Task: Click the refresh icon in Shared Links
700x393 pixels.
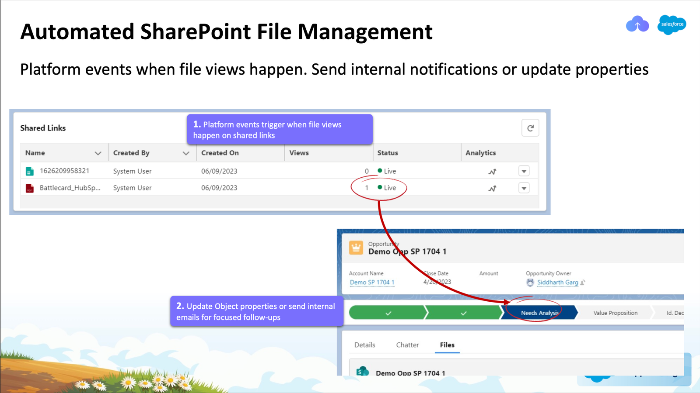Action: coord(530,128)
